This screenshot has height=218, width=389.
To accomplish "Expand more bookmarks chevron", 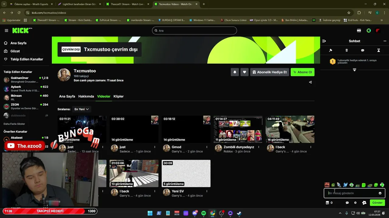I will 382,20.
